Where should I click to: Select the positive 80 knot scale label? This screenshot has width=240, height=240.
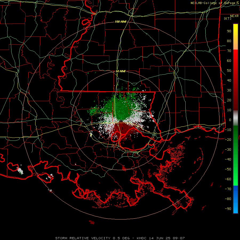pos(229,41)
